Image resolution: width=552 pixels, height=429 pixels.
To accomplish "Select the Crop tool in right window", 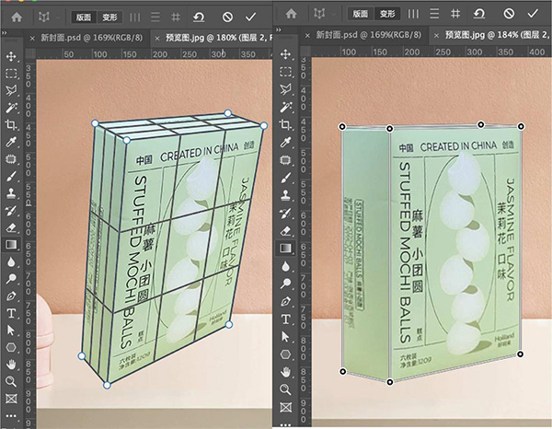I will (285, 124).
